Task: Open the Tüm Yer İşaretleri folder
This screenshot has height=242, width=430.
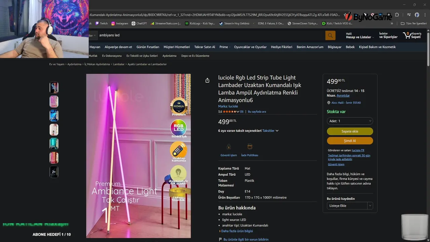Action: click(x=414, y=24)
